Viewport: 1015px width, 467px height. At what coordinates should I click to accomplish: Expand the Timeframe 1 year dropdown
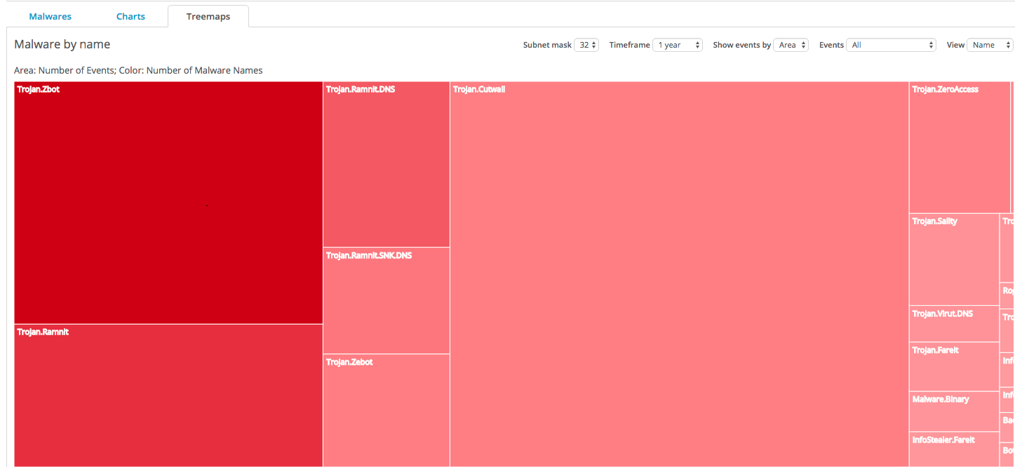point(678,45)
